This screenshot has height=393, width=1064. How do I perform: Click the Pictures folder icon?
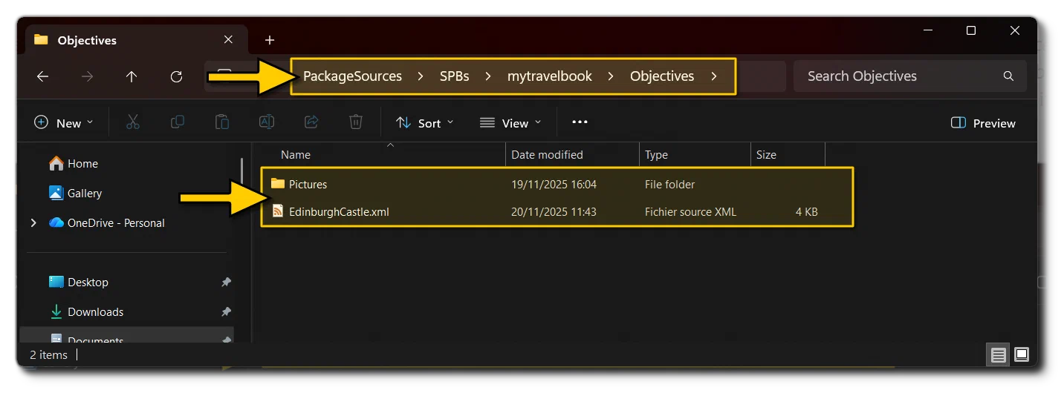click(278, 183)
